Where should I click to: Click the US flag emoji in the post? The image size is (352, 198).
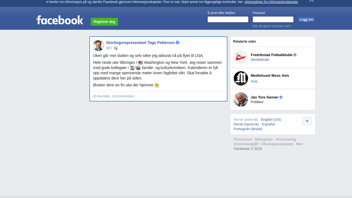pos(141,63)
